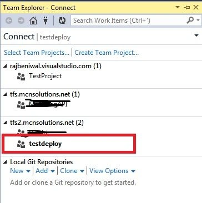Click the Connect page title
Viewport: 202px width, 203px height.
pos(19,37)
